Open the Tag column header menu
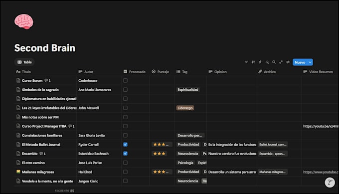Screen dimensions: 339x194 tap(182, 72)
